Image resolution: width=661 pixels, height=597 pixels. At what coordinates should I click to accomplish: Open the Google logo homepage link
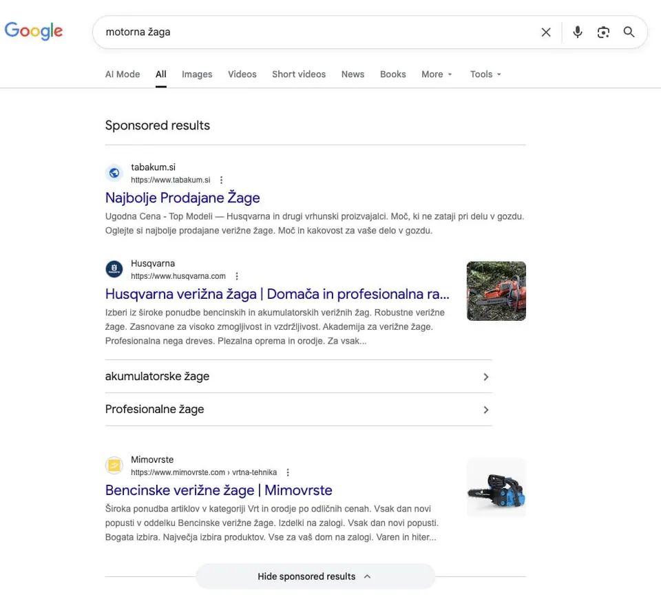pos(34,31)
